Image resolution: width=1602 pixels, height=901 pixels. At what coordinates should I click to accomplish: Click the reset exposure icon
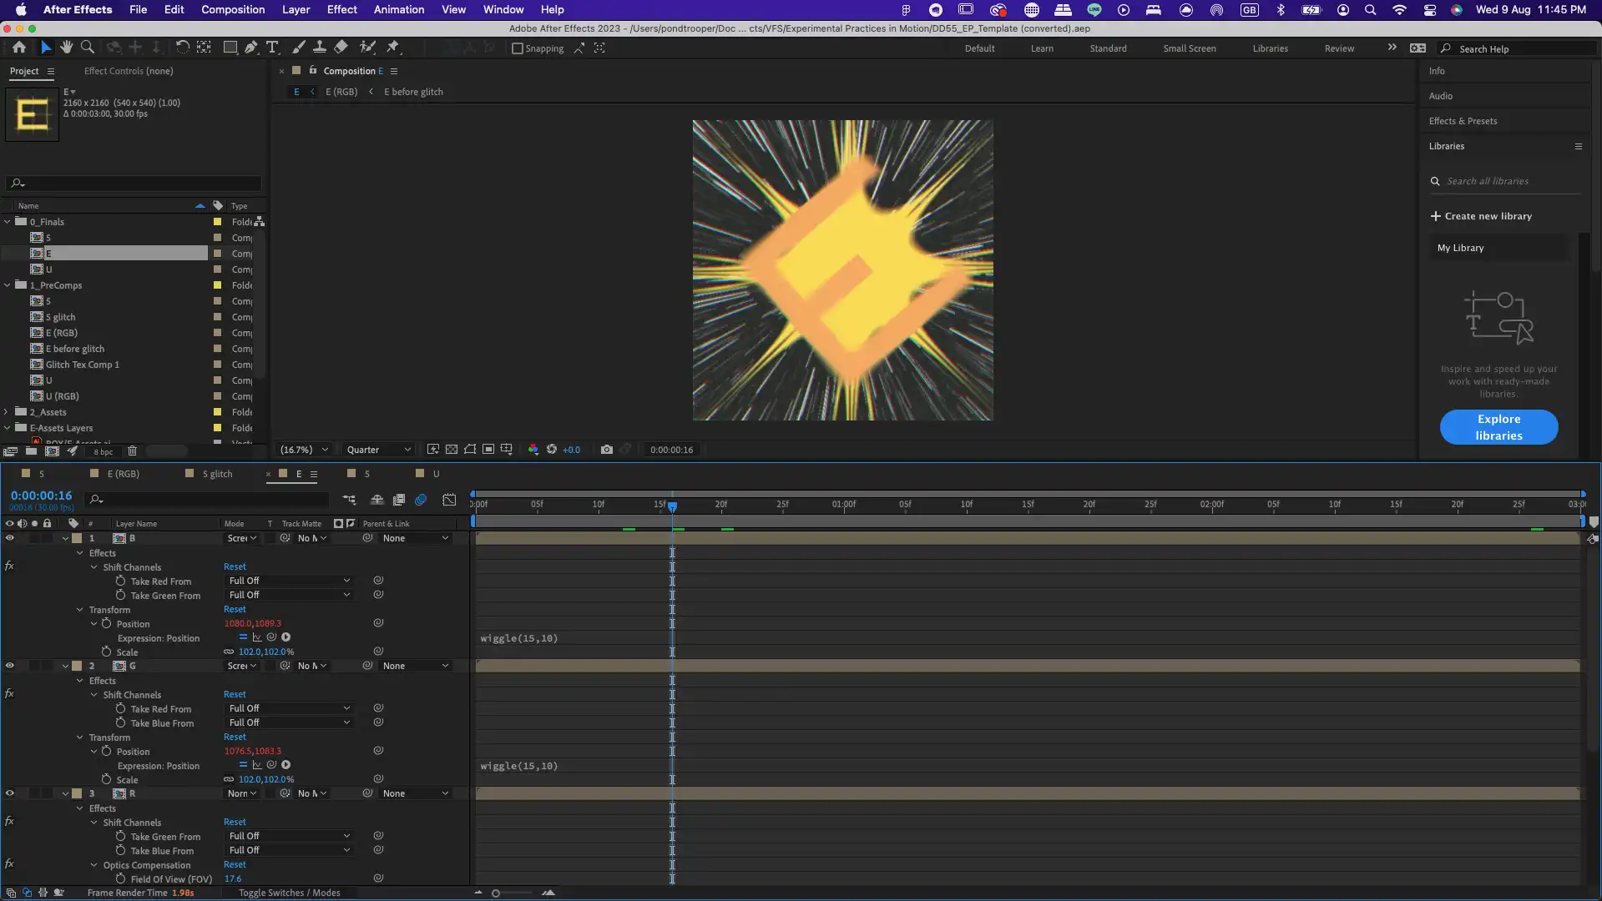(x=552, y=450)
